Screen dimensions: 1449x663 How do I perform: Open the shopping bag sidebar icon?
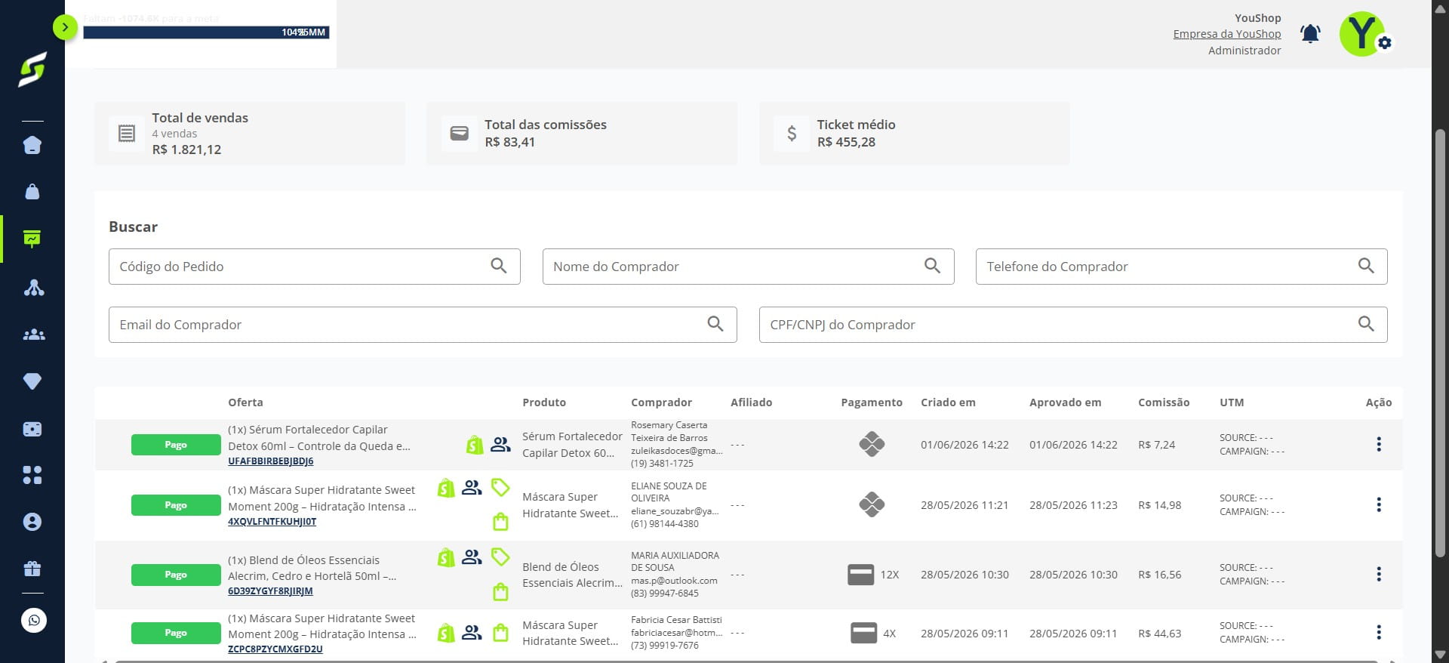pyautogui.click(x=32, y=192)
